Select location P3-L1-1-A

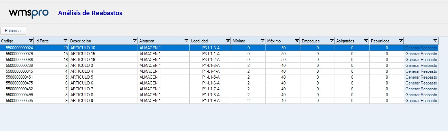point(210,54)
